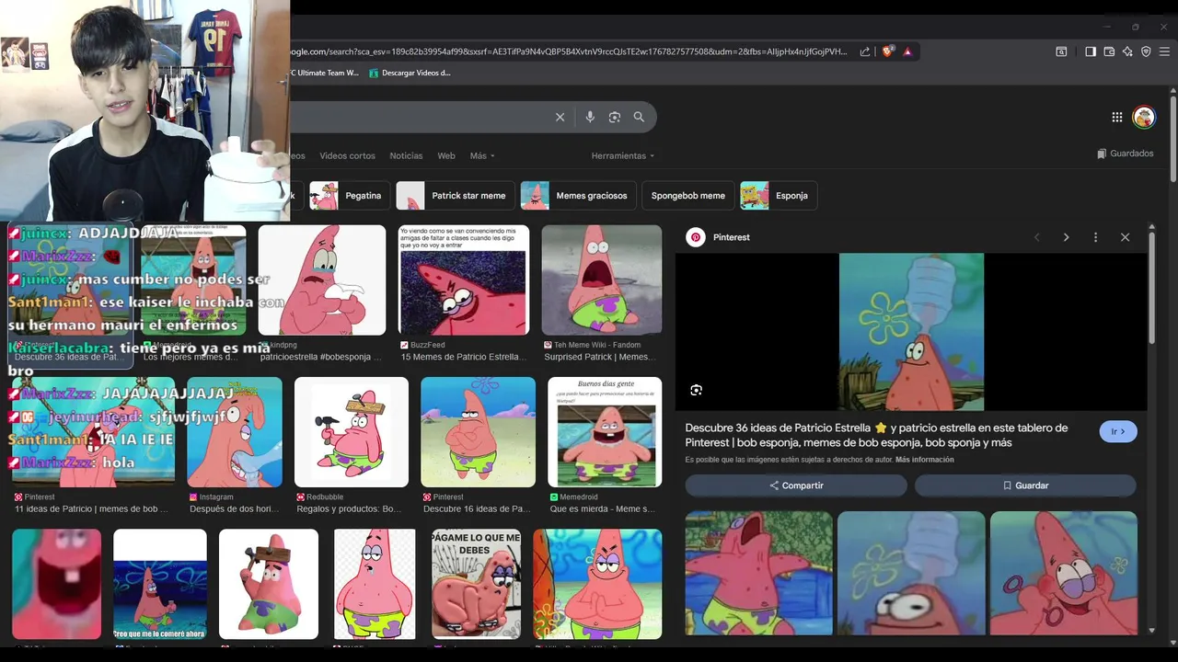
Task: Open the Más tabs dropdown
Action: coord(482,155)
